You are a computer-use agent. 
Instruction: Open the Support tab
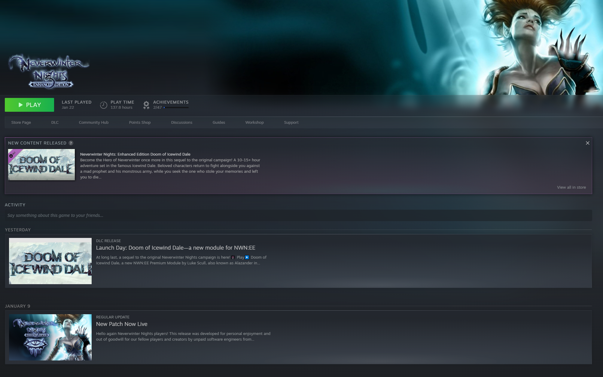click(291, 123)
